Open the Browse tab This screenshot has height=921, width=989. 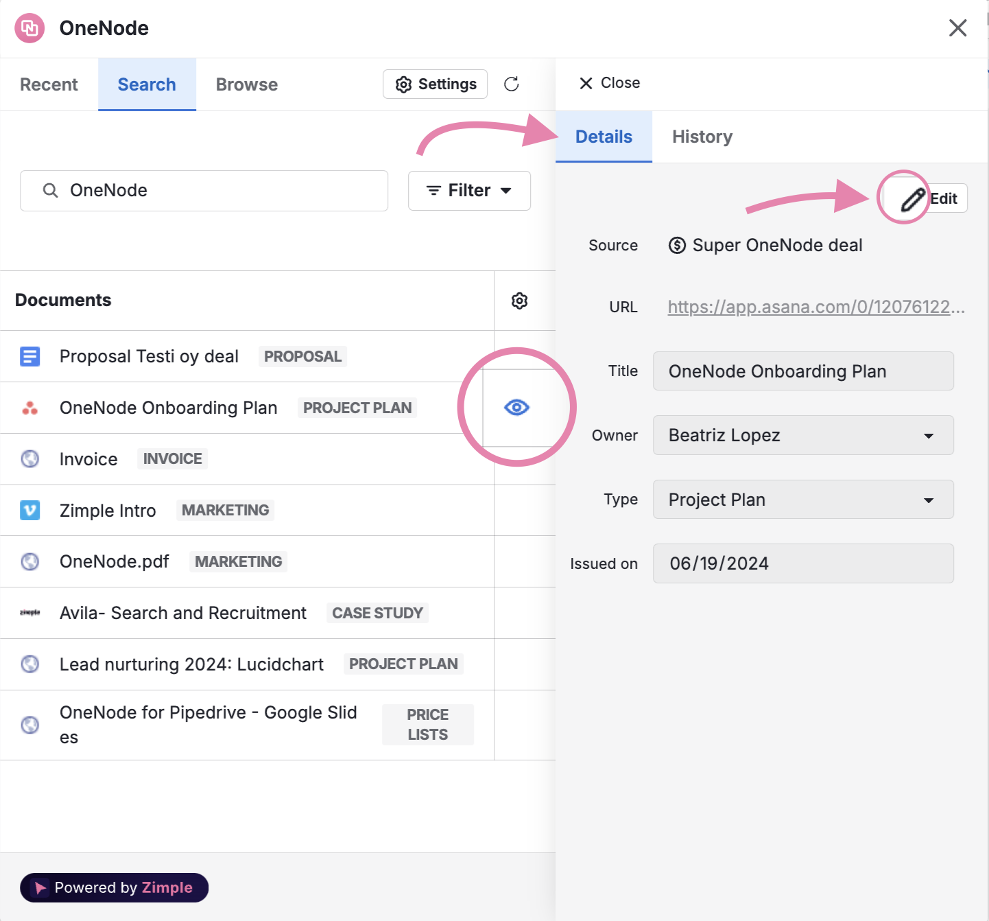tap(247, 84)
